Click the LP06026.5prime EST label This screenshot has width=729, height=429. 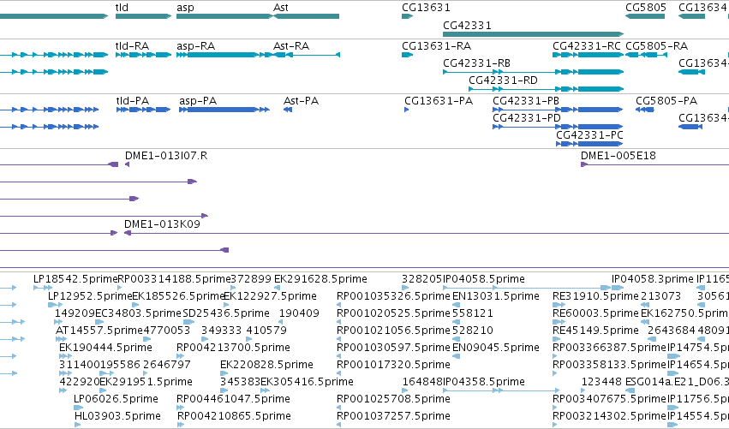116,399
